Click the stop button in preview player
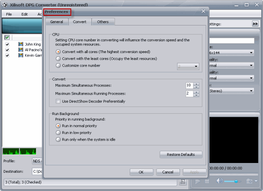The height and width of the screenshot is (191, 263). click(207, 181)
